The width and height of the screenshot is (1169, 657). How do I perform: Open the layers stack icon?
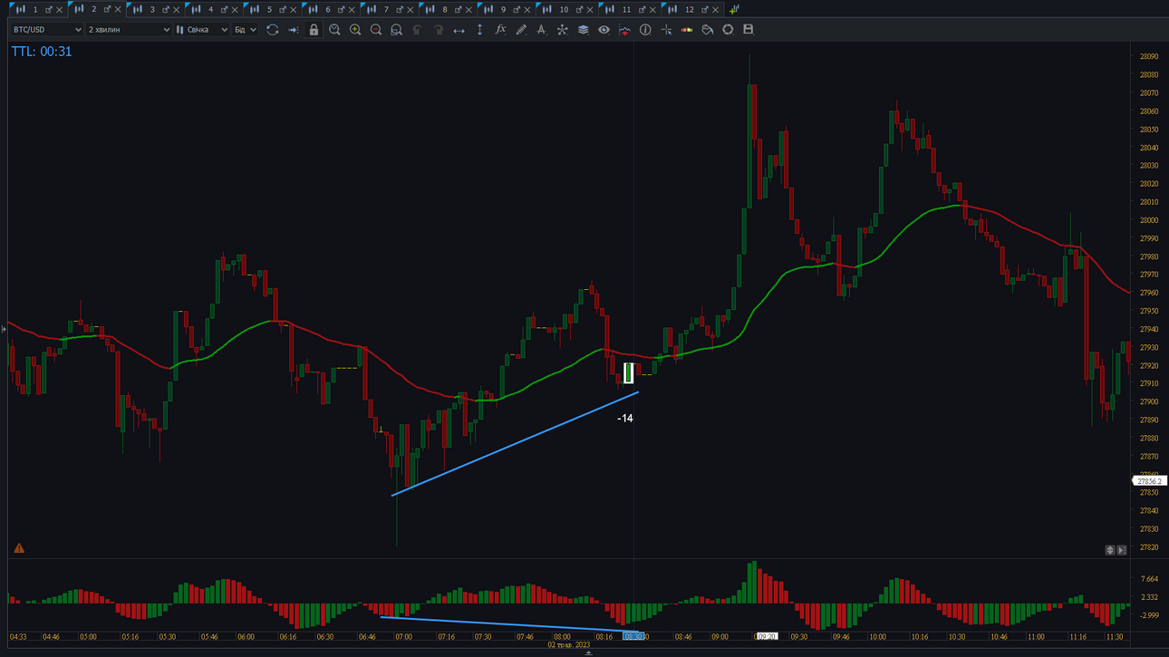(583, 30)
